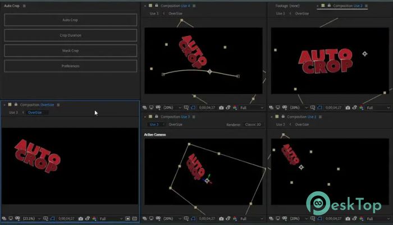Viewport: 393px width, 225px height.
Task: Open magnification (20%) dropdown in the Use 2 viewer
Action: [298, 107]
